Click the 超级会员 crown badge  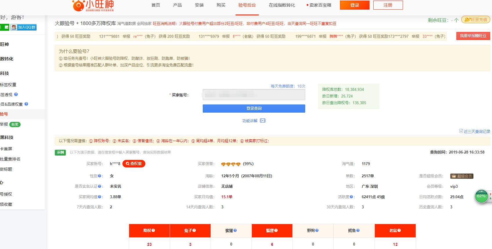(462, 176)
